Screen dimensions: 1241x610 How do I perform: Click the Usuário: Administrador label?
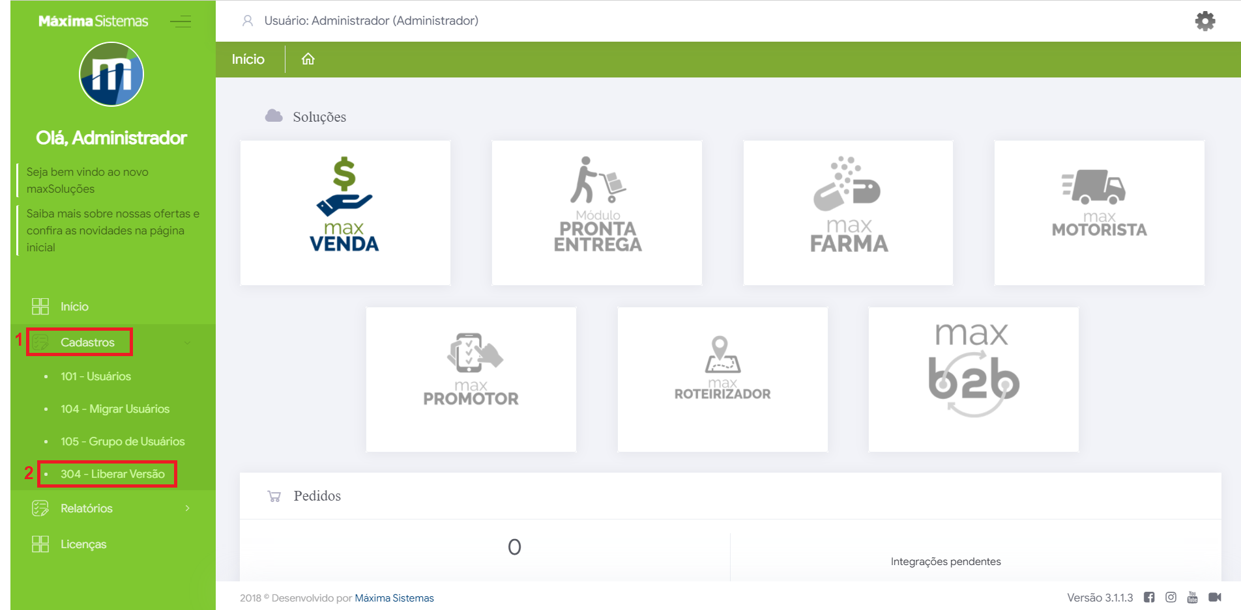click(x=372, y=21)
